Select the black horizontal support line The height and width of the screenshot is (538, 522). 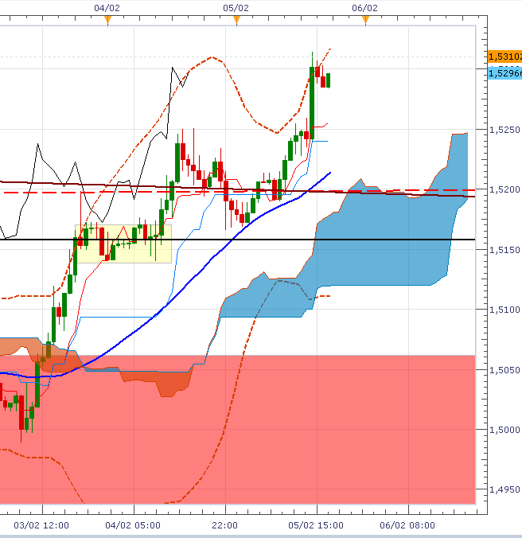tap(236, 240)
